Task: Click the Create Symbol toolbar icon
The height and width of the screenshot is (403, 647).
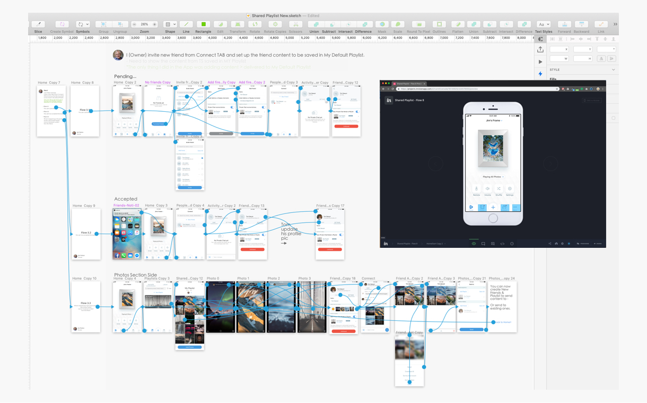Action: point(62,24)
